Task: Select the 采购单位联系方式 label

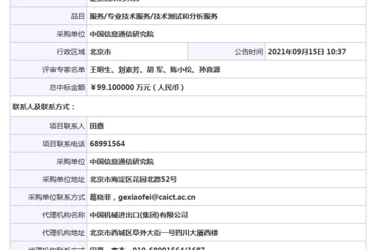Action: 56,197
